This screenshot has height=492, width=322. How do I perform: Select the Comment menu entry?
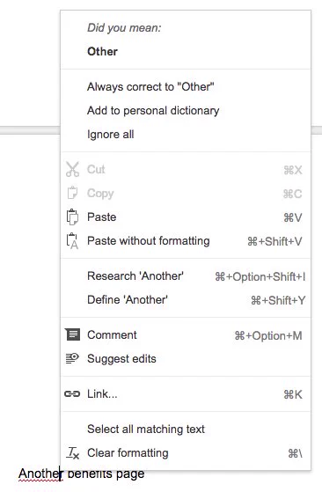(x=186, y=334)
